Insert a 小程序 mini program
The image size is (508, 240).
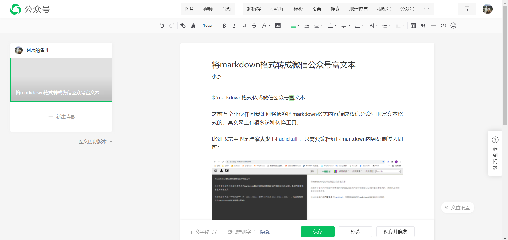point(277,9)
